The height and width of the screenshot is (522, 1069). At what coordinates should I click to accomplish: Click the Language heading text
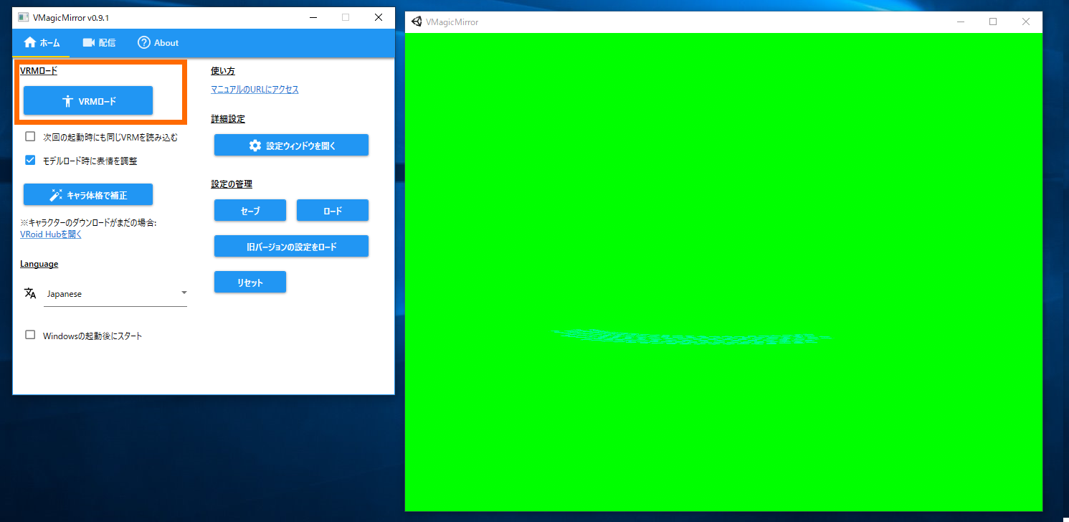(x=39, y=264)
